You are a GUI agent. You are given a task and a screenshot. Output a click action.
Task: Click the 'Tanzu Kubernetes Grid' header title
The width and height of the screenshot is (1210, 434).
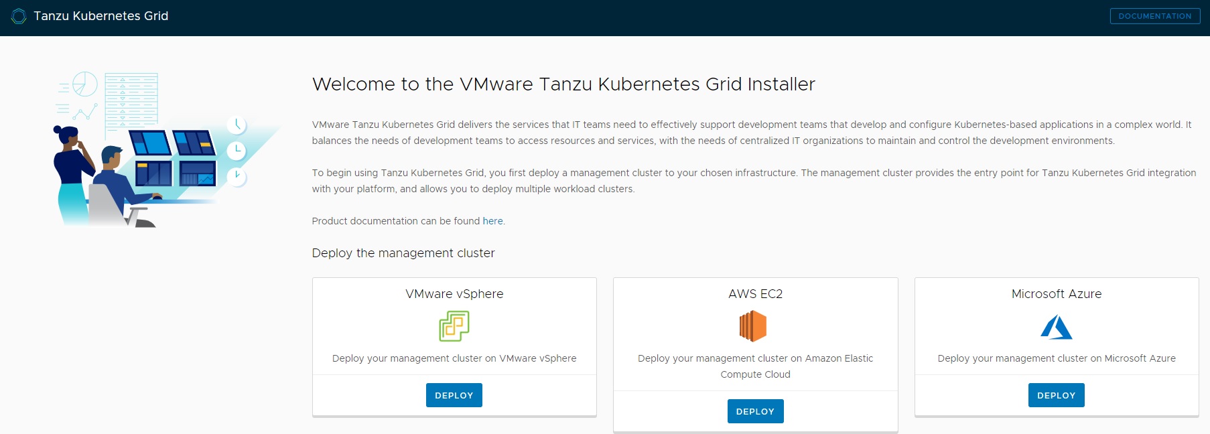(101, 16)
